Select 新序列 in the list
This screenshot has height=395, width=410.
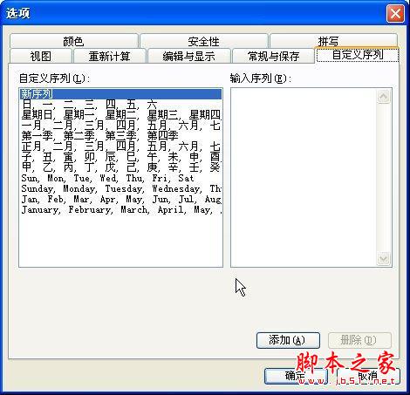click(x=120, y=94)
